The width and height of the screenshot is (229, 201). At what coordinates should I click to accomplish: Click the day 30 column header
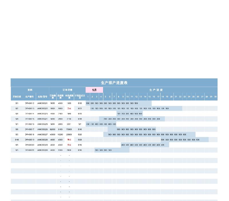[216, 97]
